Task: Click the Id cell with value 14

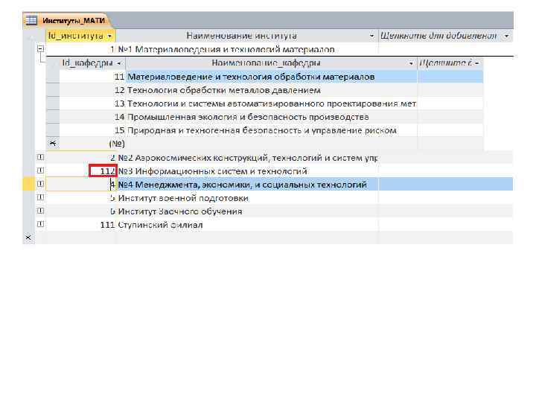Action: pos(92,117)
